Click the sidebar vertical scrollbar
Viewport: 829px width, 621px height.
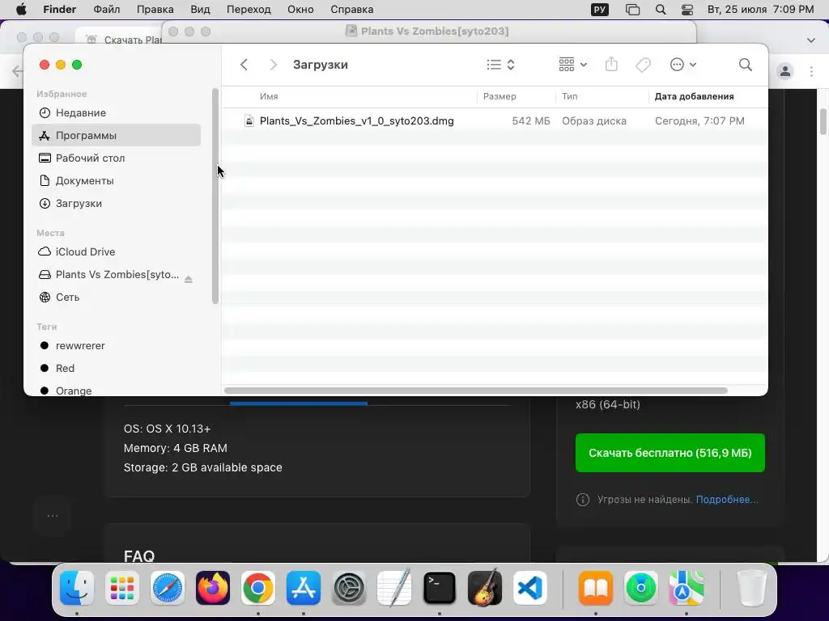pos(215,196)
